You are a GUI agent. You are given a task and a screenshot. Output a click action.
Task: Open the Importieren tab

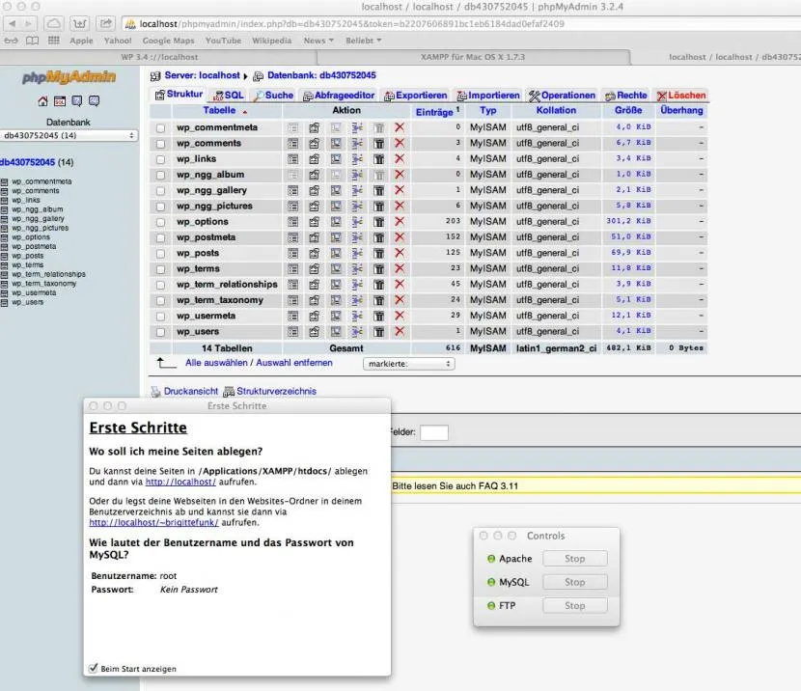click(x=488, y=95)
